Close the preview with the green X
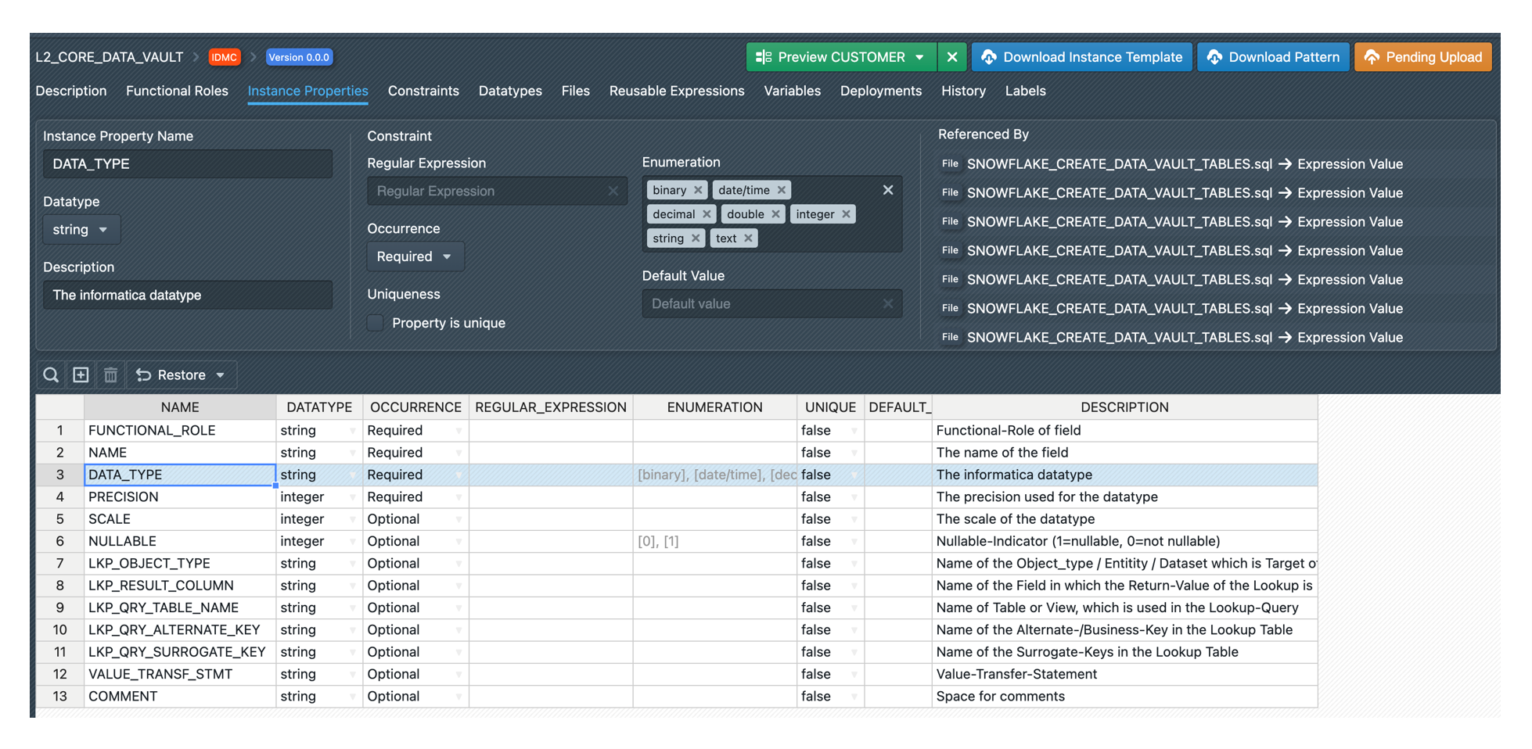Image resolution: width=1532 pixels, height=749 pixels. click(951, 57)
